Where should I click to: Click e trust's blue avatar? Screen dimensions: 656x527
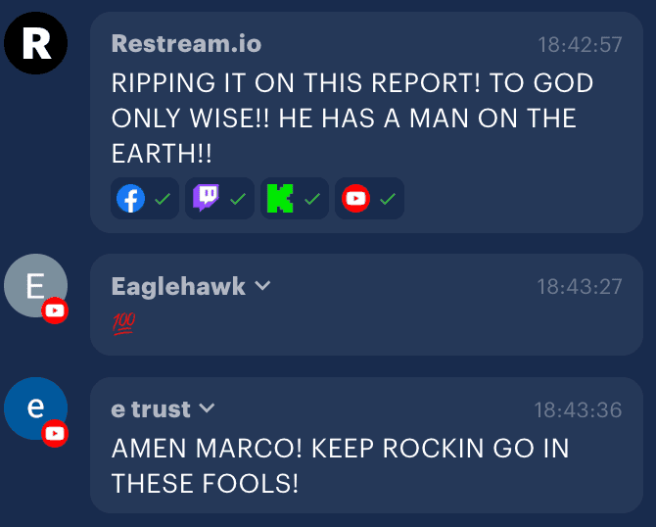click(x=35, y=408)
